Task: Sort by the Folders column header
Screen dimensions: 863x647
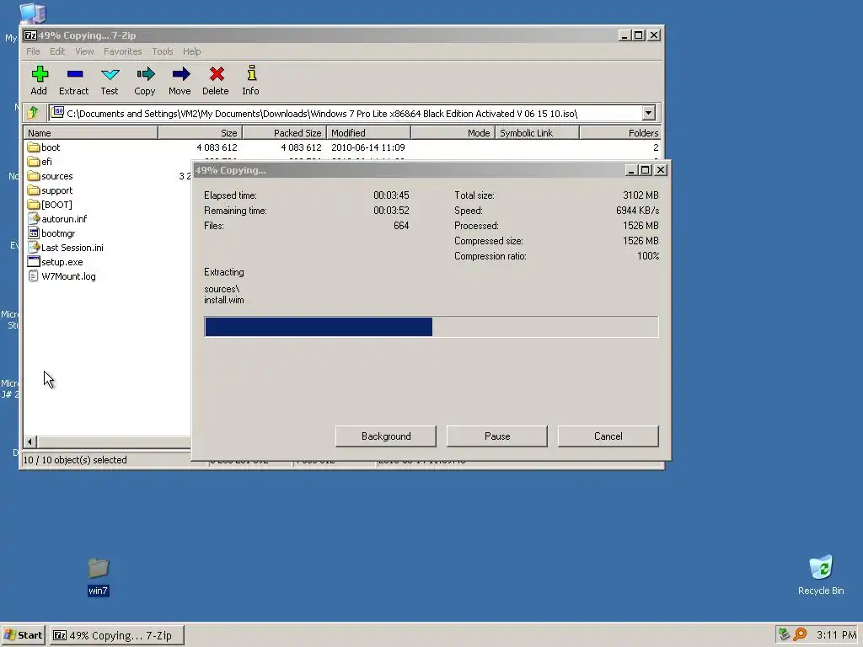Action: (x=620, y=132)
